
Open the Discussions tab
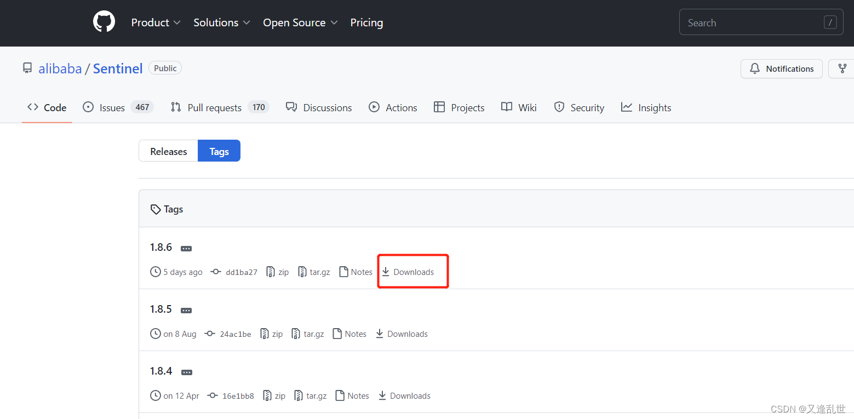[x=319, y=107]
